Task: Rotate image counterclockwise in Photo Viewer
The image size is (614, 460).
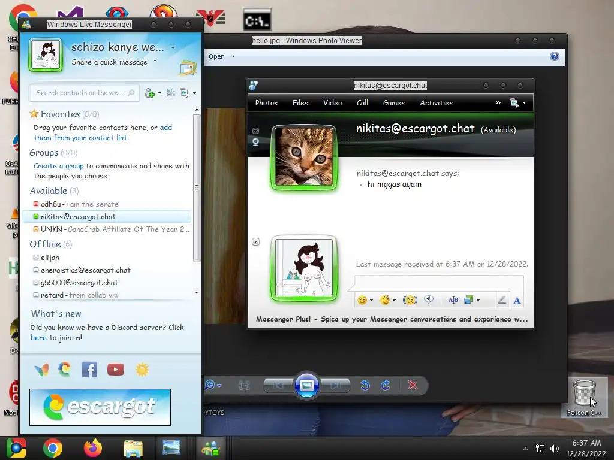Action: (x=365, y=385)
